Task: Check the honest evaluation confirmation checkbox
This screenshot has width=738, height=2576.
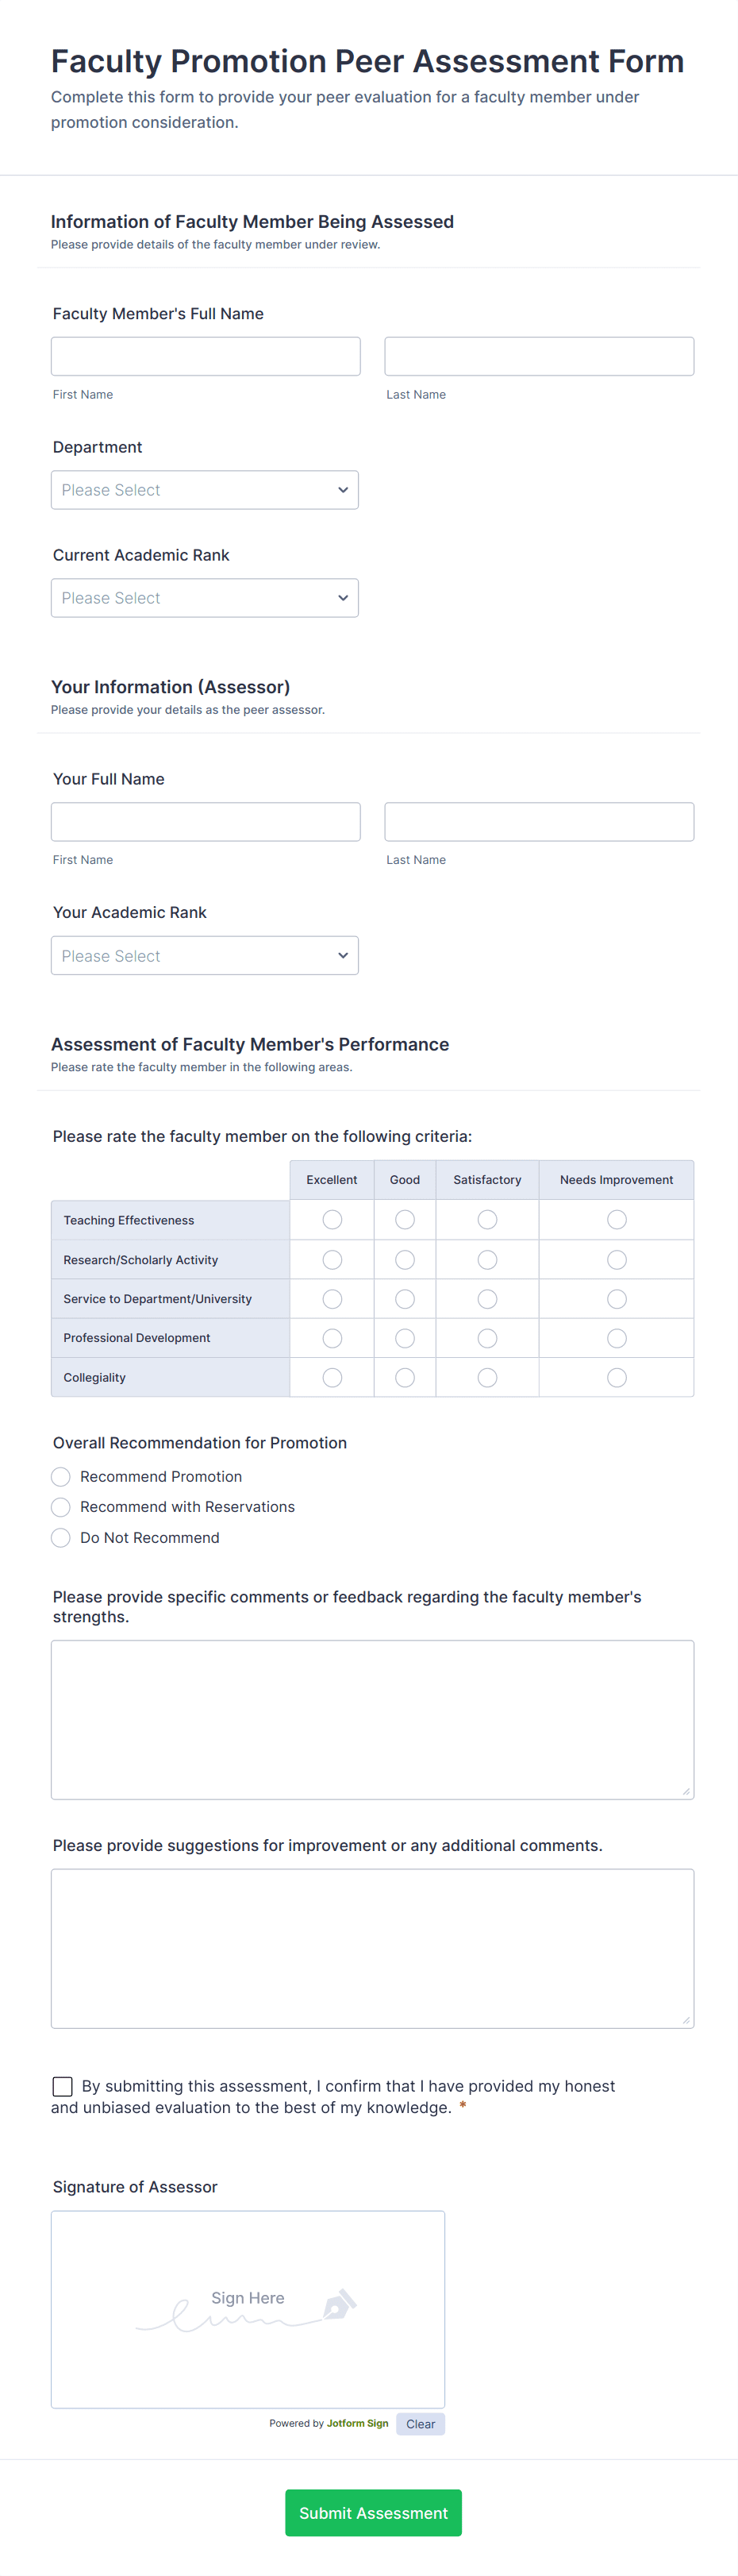Action: 62,2087
